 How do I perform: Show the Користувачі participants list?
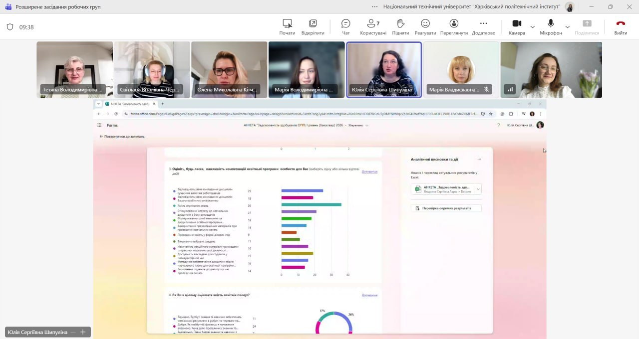pos(373,27)
